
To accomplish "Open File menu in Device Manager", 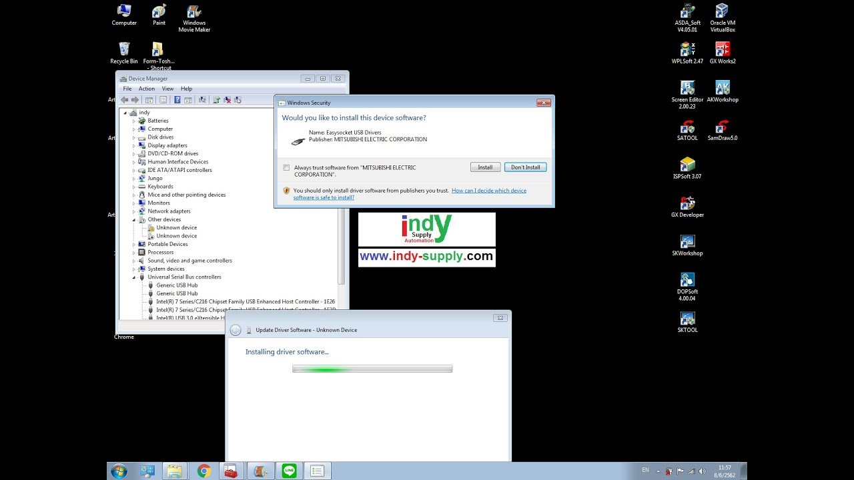I will click(127, 89).
